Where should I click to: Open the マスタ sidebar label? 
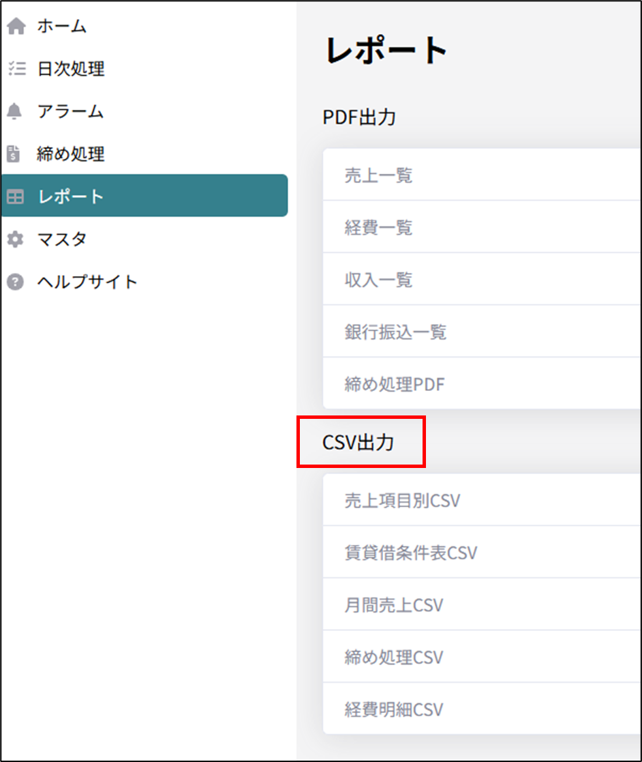click(62, 239)
